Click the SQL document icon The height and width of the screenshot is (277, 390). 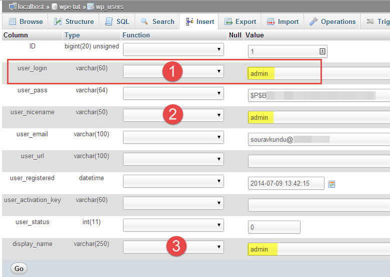point(109,21)
